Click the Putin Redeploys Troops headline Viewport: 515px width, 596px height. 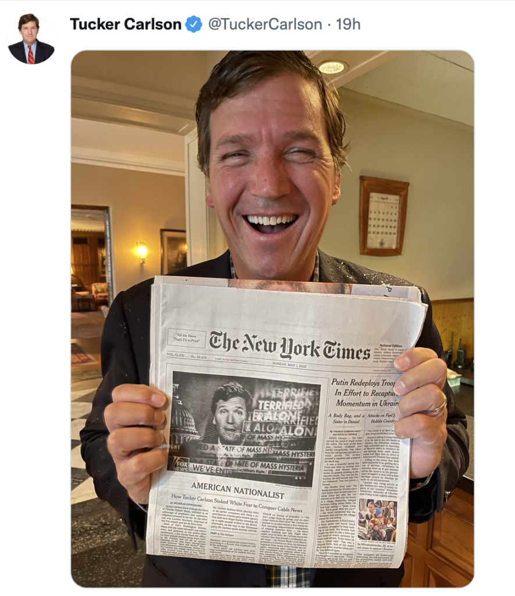coord(365,393)
